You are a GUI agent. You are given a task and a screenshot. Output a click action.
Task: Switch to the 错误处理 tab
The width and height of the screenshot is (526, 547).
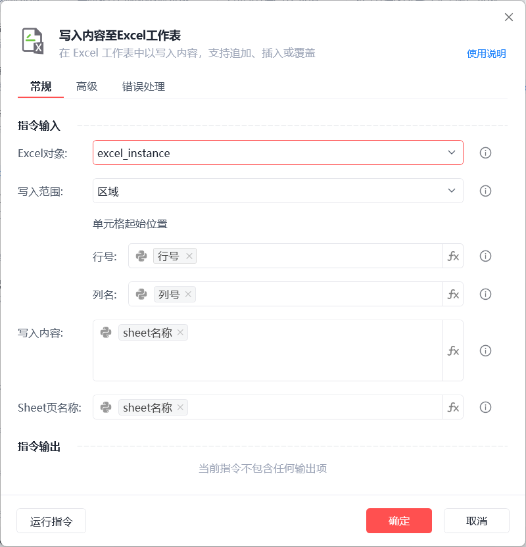click(143, 87)
